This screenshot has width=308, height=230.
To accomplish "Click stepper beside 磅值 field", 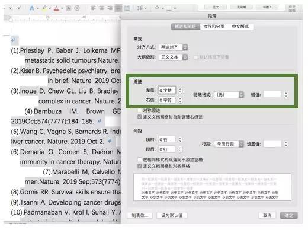I will coord(286,95).
